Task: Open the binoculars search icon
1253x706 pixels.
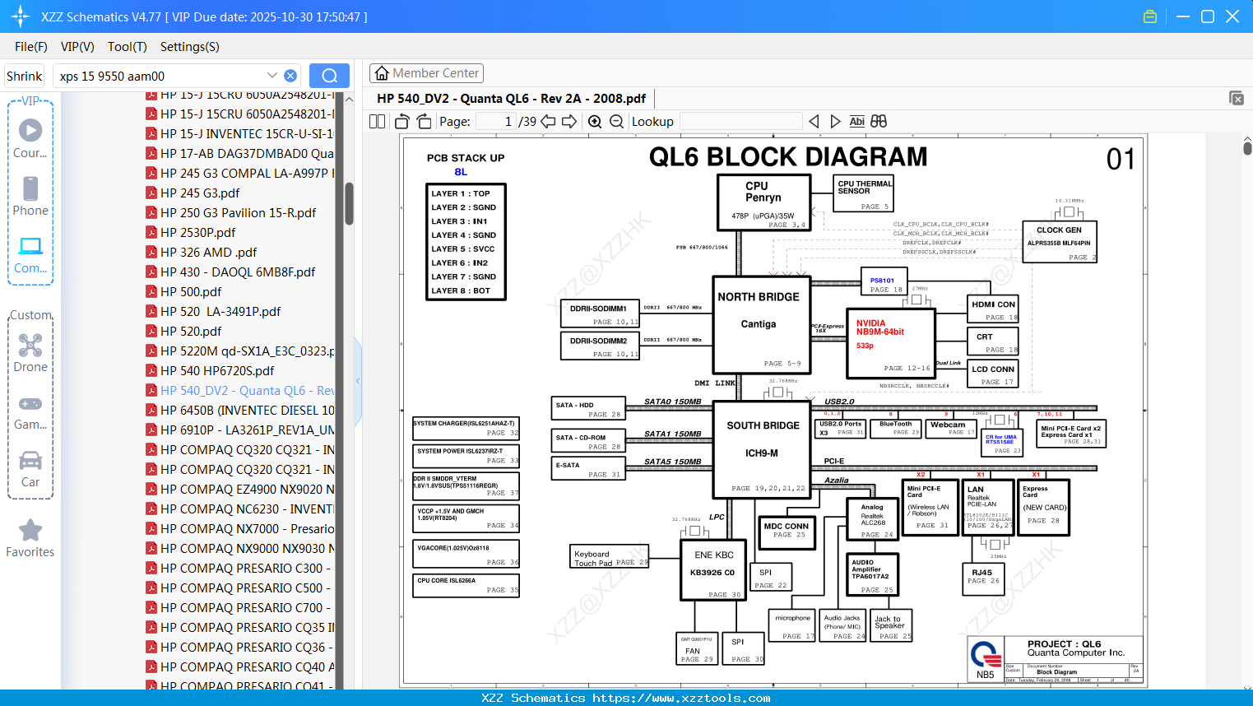Action: click(879, 121)
